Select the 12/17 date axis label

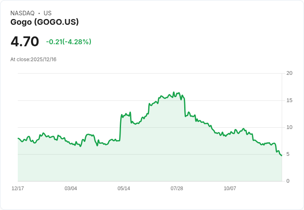pyautogui.click(x=18, y=189)
